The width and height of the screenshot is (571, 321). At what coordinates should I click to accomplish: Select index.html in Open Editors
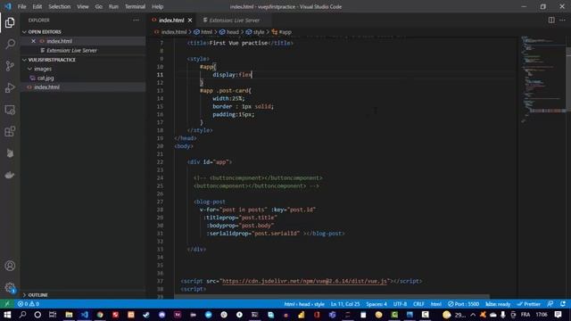[x=60, y=41]
